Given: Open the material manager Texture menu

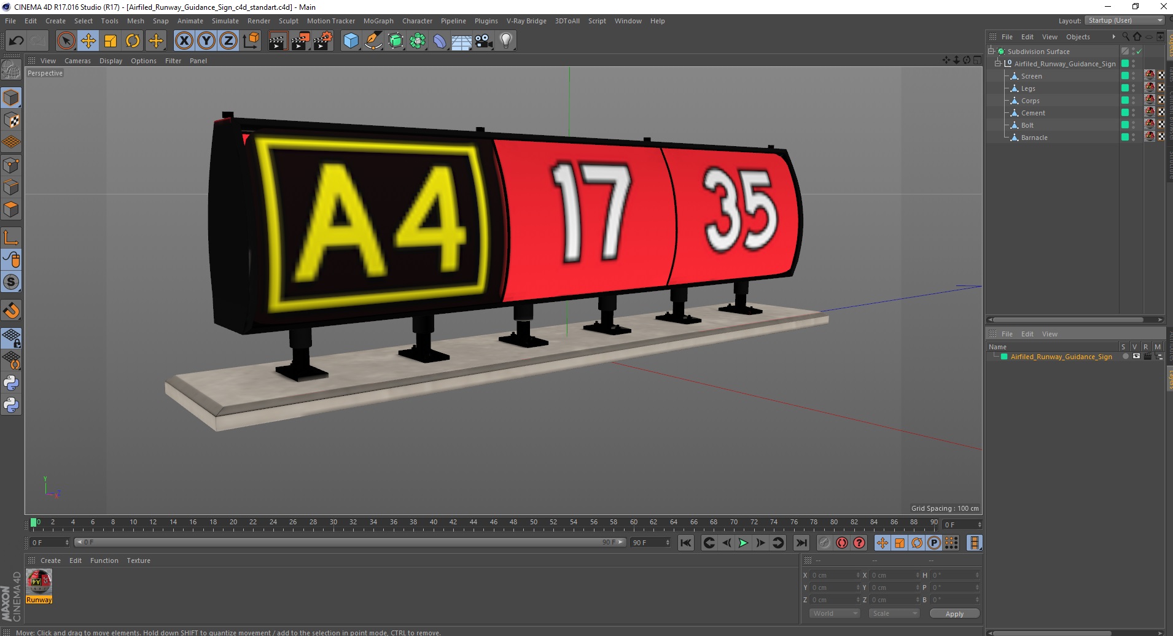Looking at the screenshot, I should click(x=138, y=560).
